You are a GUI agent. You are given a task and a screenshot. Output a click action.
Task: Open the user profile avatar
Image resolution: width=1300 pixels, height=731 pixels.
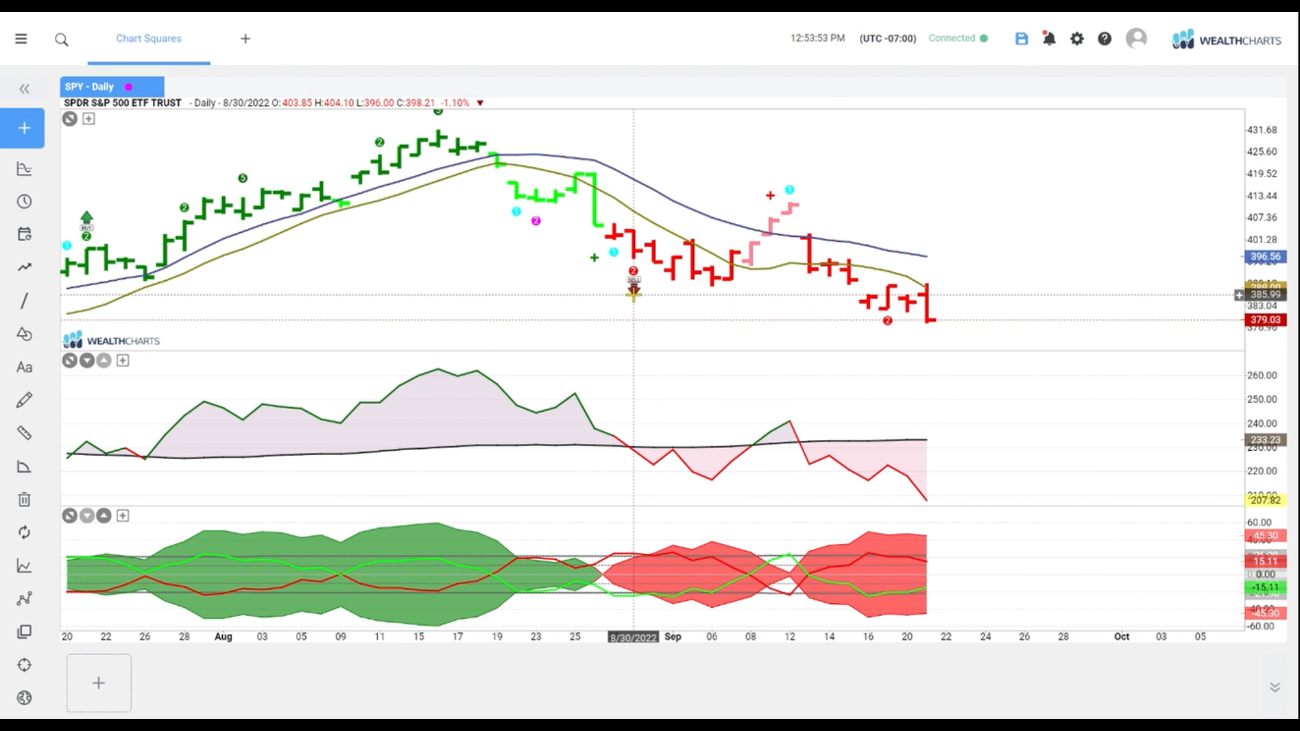tap(1137, 38)
